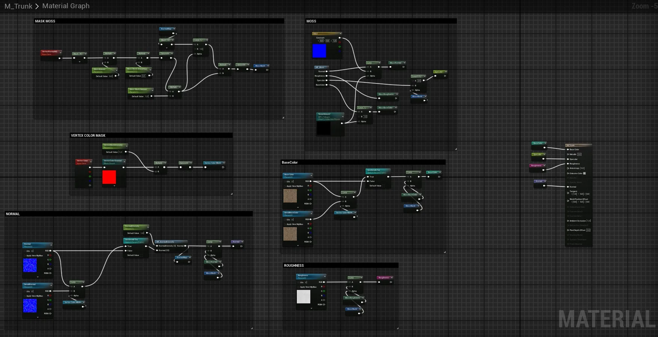
Task: Click the Ambient Occlusion input pin
Action: click(568, 221)
